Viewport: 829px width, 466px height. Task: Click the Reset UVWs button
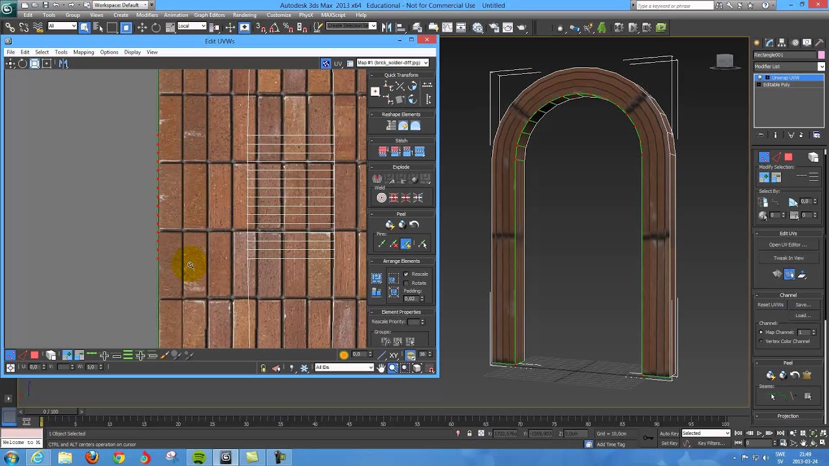(x=771, y=305)
